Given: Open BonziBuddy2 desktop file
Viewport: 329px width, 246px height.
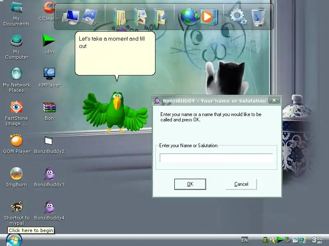Looking at the screenshot, I should (49, 145).
